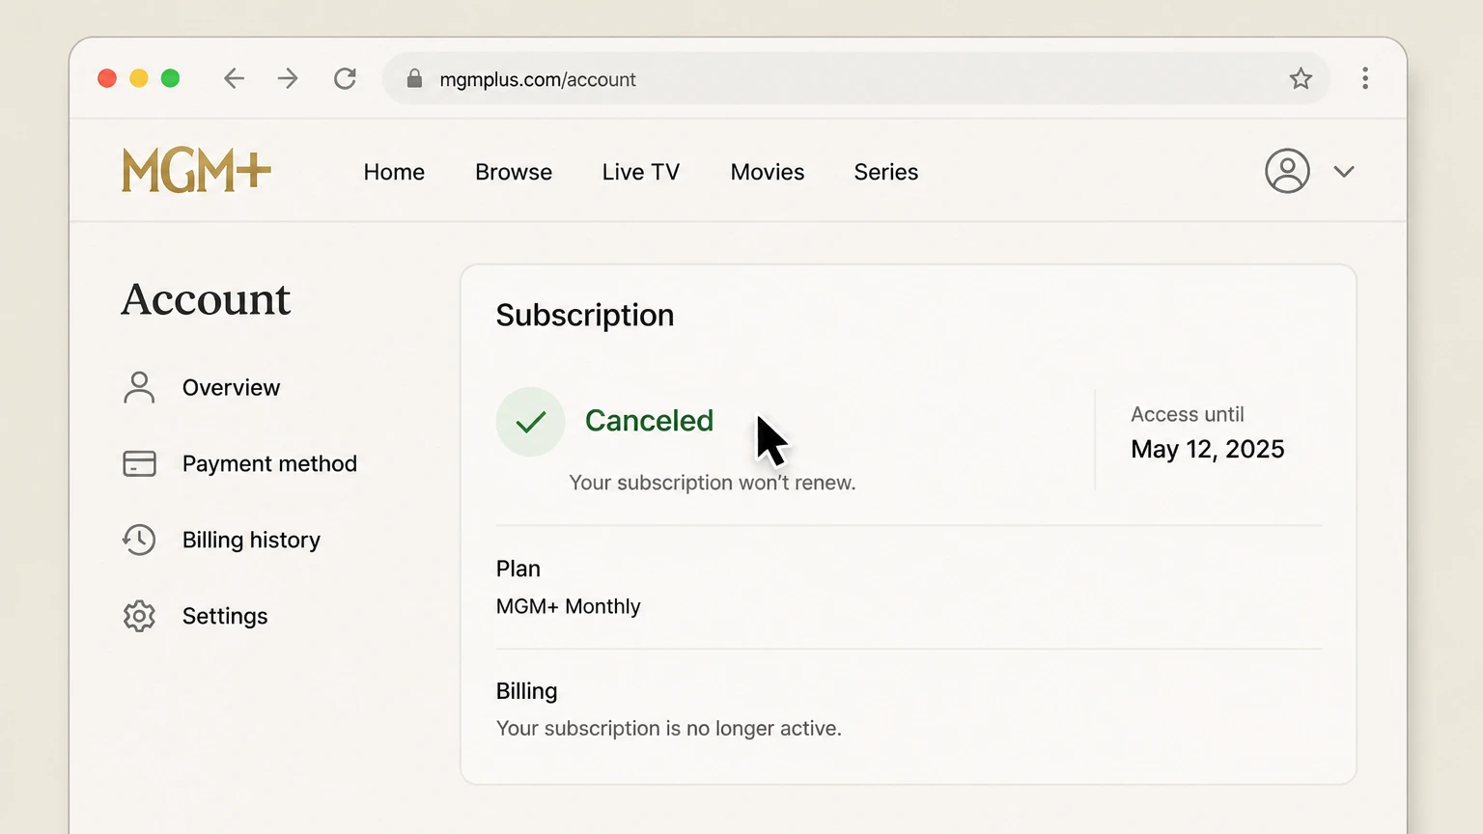This screenshot has width=1483, height=834.
Task: Click the red close window button
Action: (107, 78)
